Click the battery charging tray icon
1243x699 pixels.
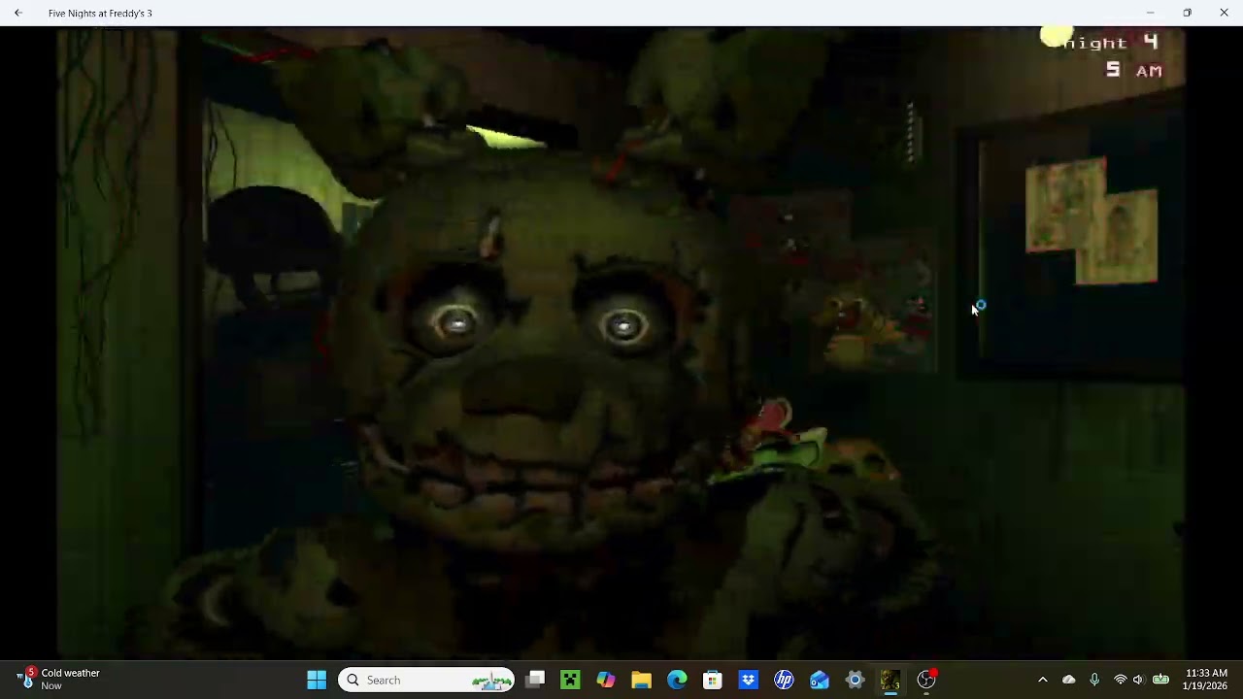(x=1160, y=680)
